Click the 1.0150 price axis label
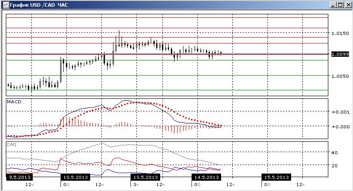The width and height of the screenshot is (353, 191). coord(340,33)
